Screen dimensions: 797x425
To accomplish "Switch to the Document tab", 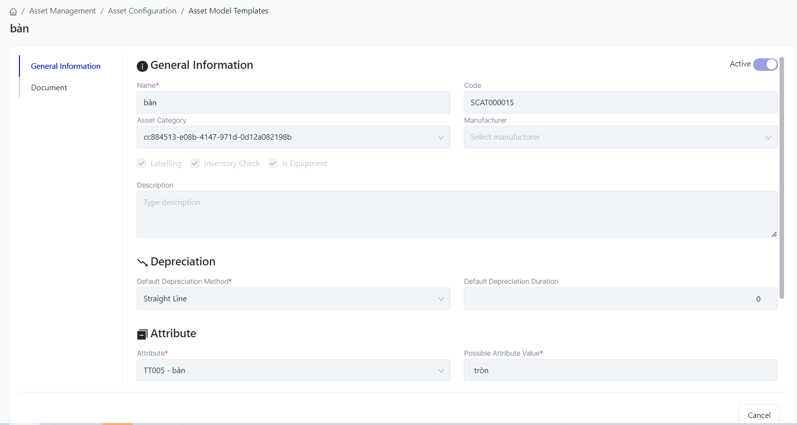I will [49, 88].
